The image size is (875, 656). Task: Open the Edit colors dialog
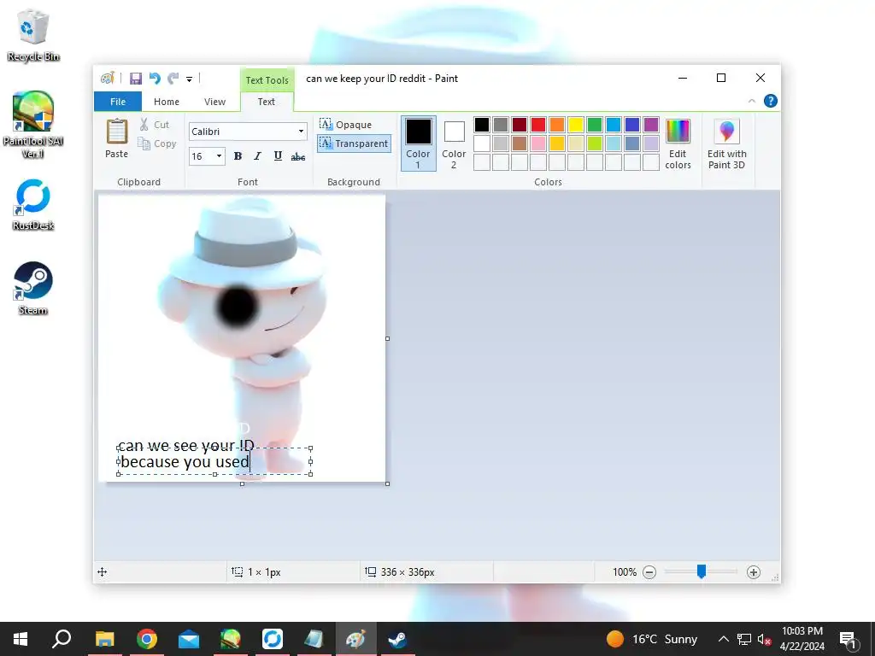678,143
